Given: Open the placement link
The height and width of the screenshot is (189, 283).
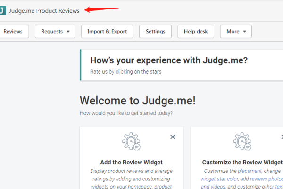Looking at the screenshot, I should click(x=250, y=171).
